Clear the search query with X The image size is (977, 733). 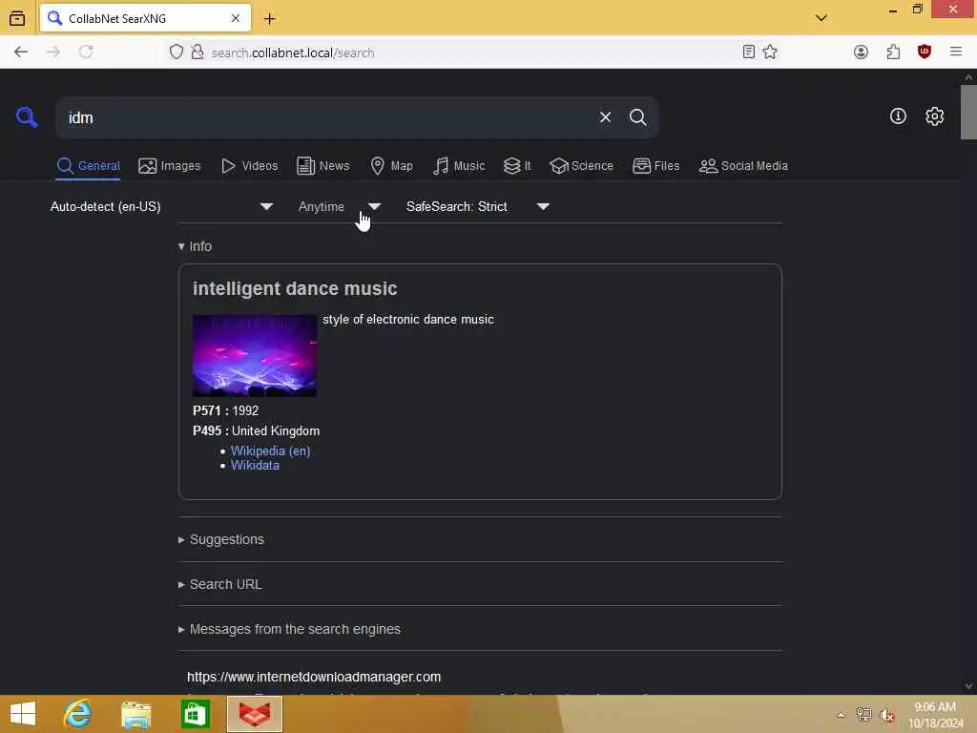605,117
